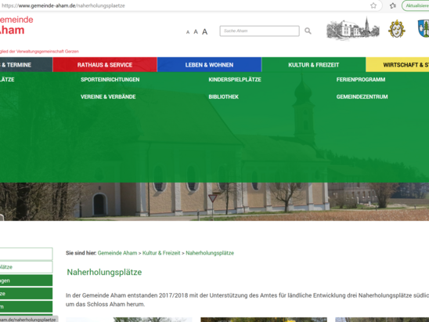Open the & Termine menu tab
Viewport: 429px width, 322px height.
pyautogui.click(x=27, y=64)
